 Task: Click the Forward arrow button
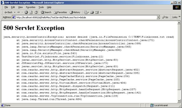click(18, 12)
